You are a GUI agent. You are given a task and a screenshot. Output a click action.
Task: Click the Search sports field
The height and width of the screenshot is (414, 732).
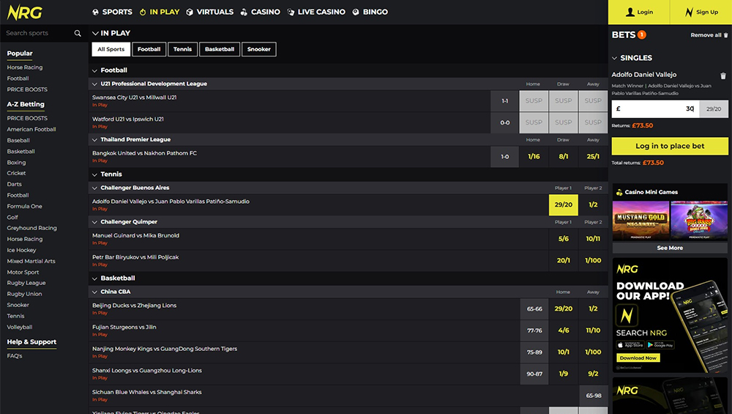[37, 33]
